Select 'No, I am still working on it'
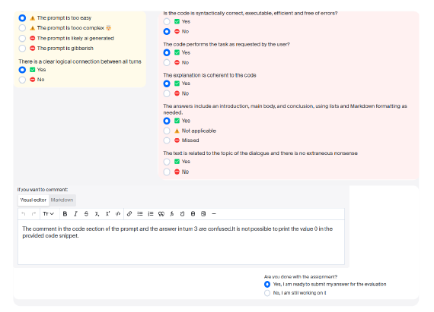The image size is (434, 312). [x=267, y=293]
